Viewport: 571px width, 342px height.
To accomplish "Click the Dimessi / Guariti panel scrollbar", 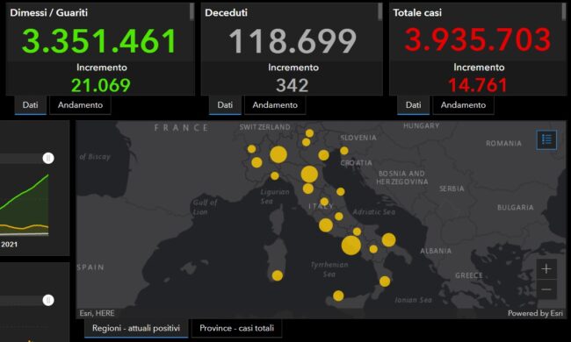I will [x=192, y=11].
